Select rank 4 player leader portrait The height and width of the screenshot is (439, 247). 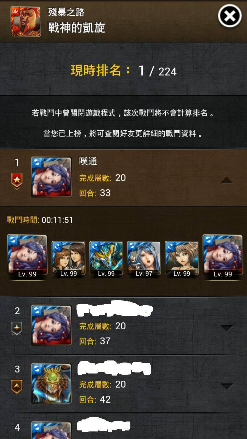click(x=51, y=430)
